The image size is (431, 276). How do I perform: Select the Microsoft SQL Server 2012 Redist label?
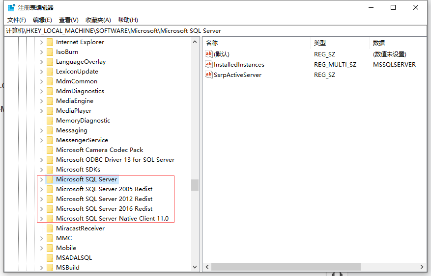pyautogui.click(x=104, y=199)
